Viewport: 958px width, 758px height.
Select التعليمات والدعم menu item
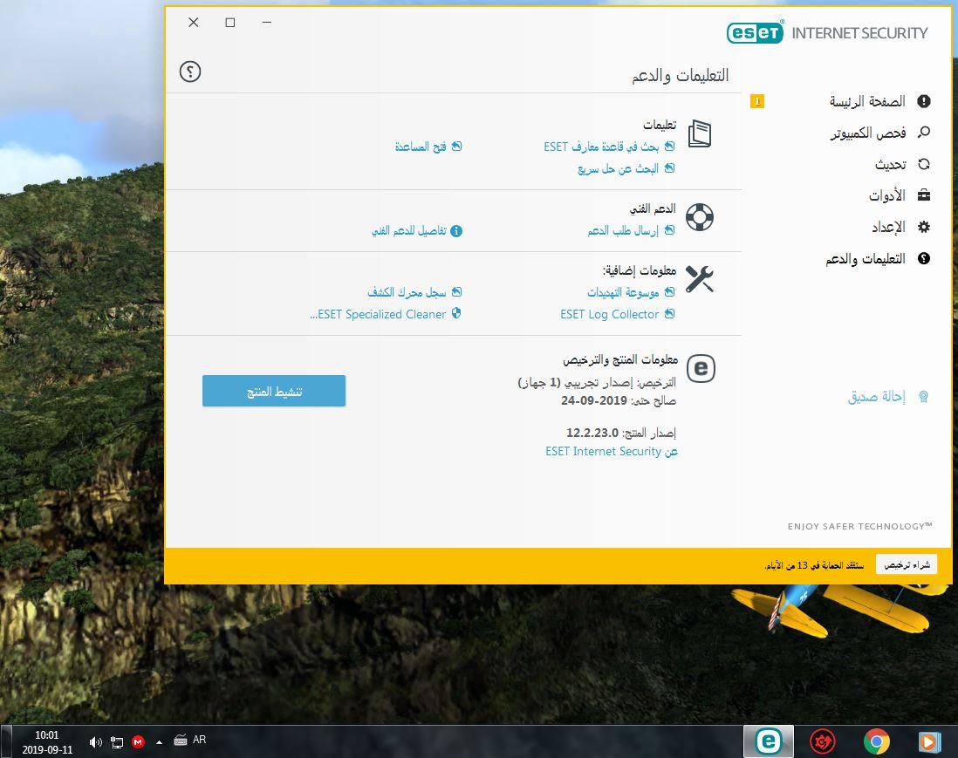click(866, 259)
